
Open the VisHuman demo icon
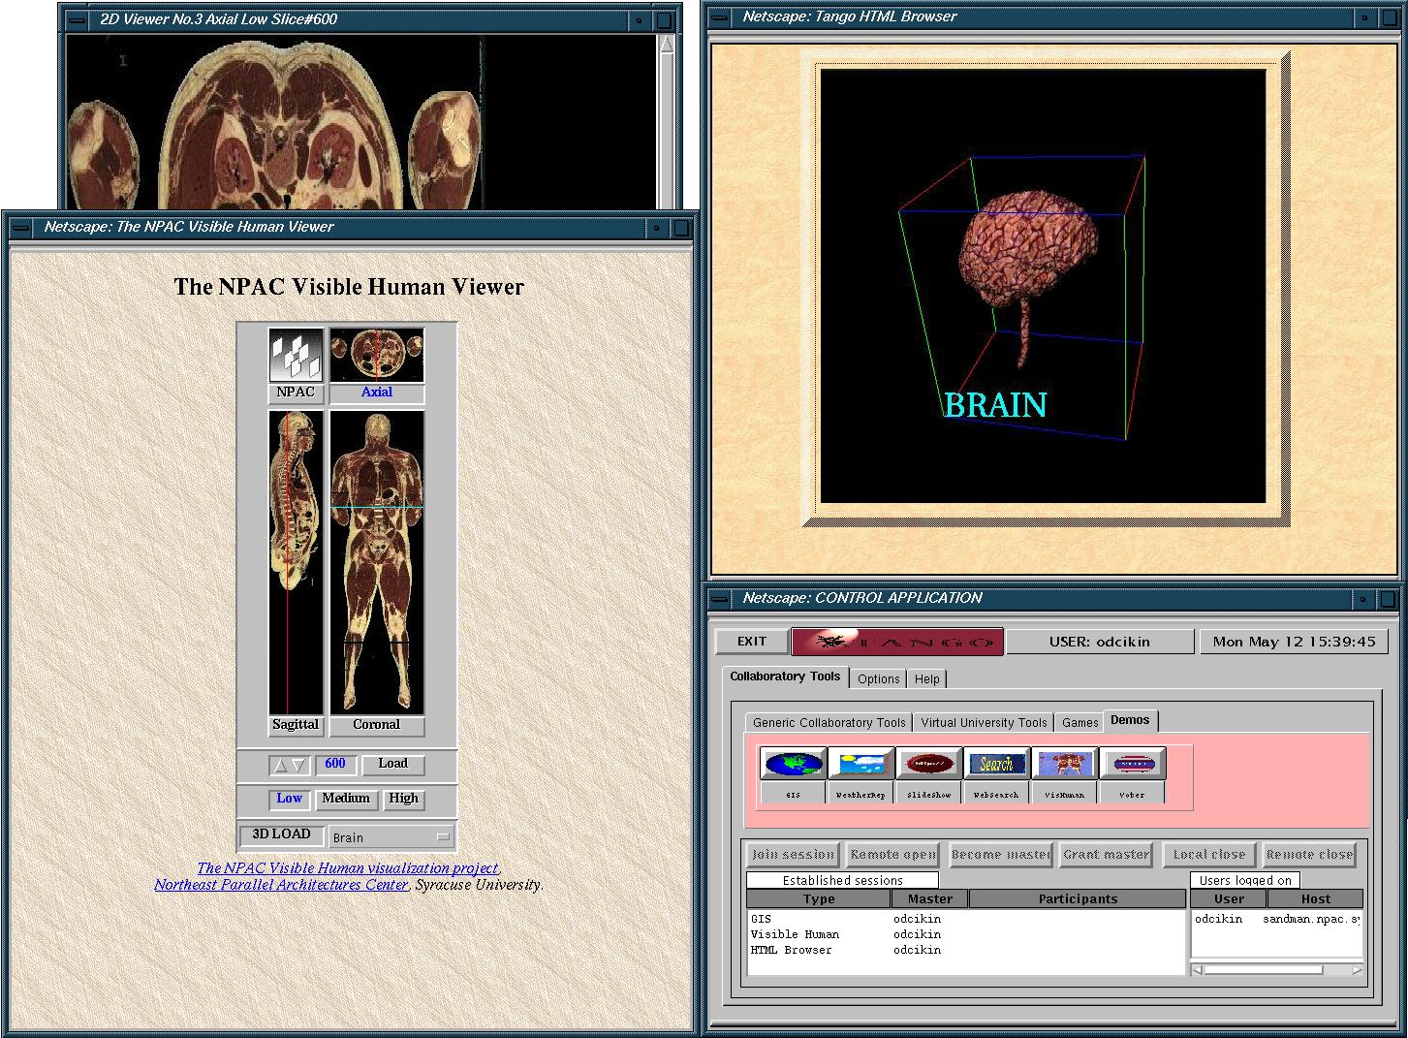point(1064,764)
